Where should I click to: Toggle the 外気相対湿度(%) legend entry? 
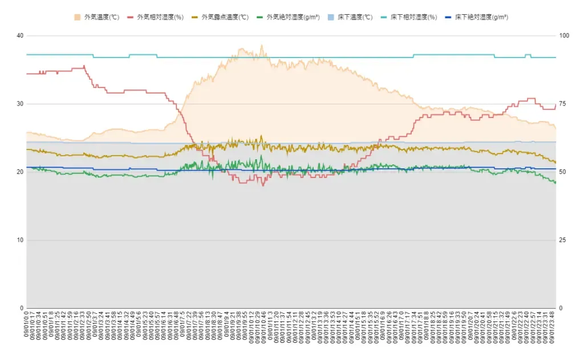pos(154,17)
